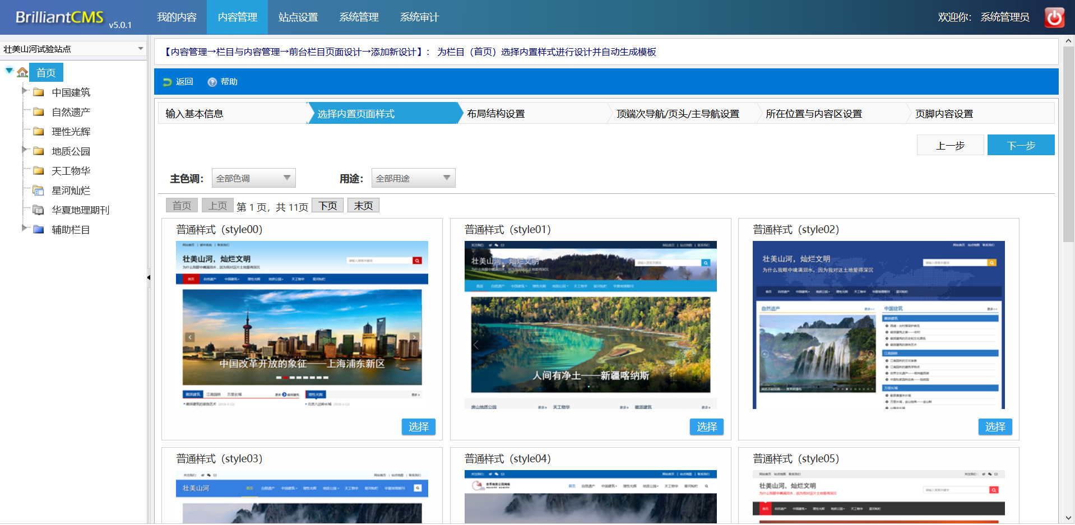Collapse the 首页 root tree node

pyautogui.click(x=9, y=71)
